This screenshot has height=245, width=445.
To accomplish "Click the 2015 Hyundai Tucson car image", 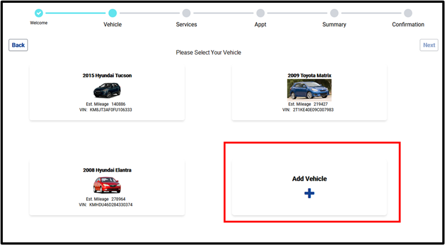I will pos(107,90).
